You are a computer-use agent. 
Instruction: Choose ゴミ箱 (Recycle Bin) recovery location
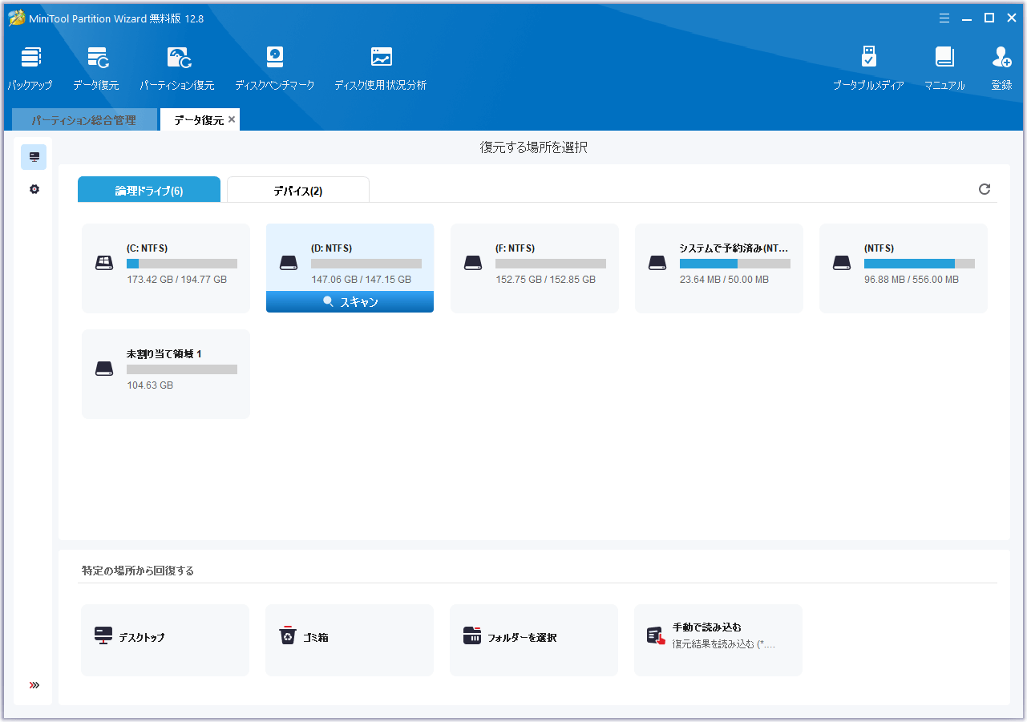(x=350, y=638)
